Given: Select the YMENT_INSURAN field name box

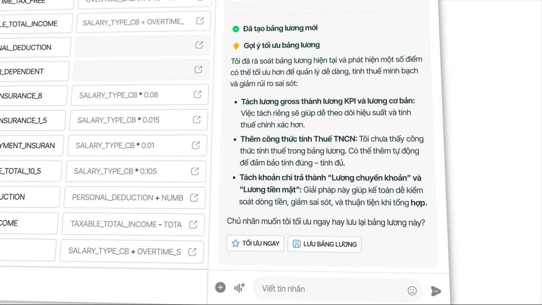Looking at the screenshot, I should click(x=31, y=145).
